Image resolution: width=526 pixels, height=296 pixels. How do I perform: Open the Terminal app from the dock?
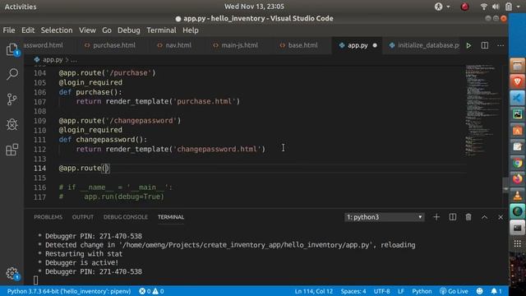pyautogui.click(x=517, y=228)
